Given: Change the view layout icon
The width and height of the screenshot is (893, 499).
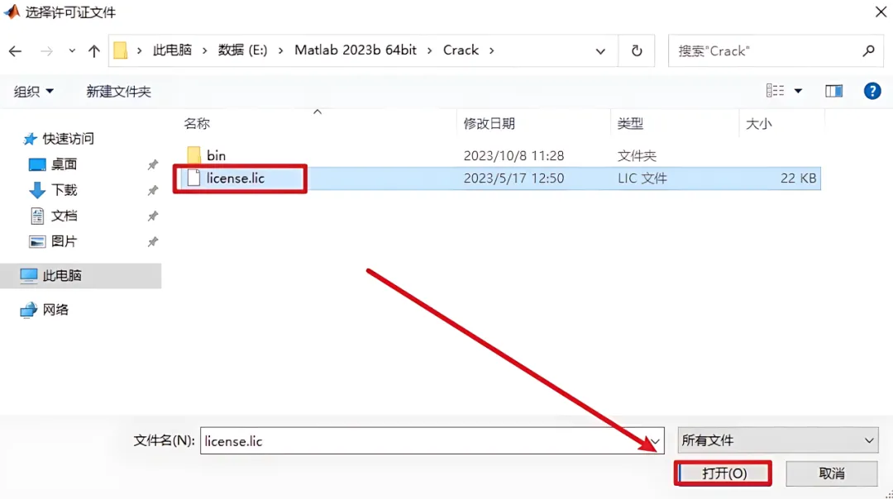Looking at the screenshot, I should click(775, 91).
